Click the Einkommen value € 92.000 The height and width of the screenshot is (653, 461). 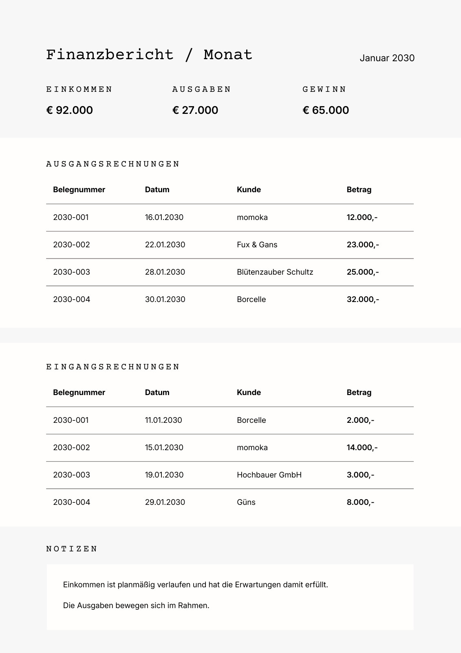click(x=70, y=110)
